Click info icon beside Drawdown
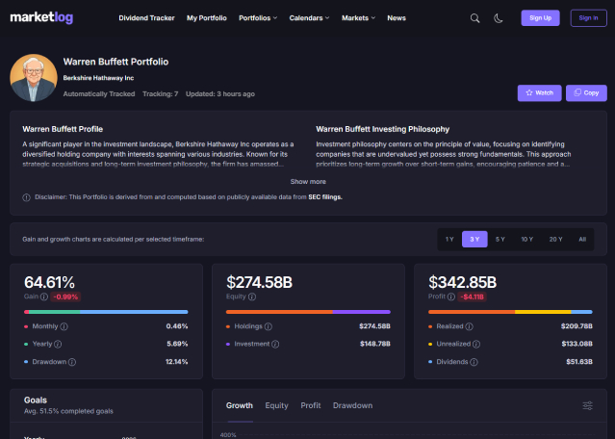The height and width of the screenshot is (439, 615). 72,362
